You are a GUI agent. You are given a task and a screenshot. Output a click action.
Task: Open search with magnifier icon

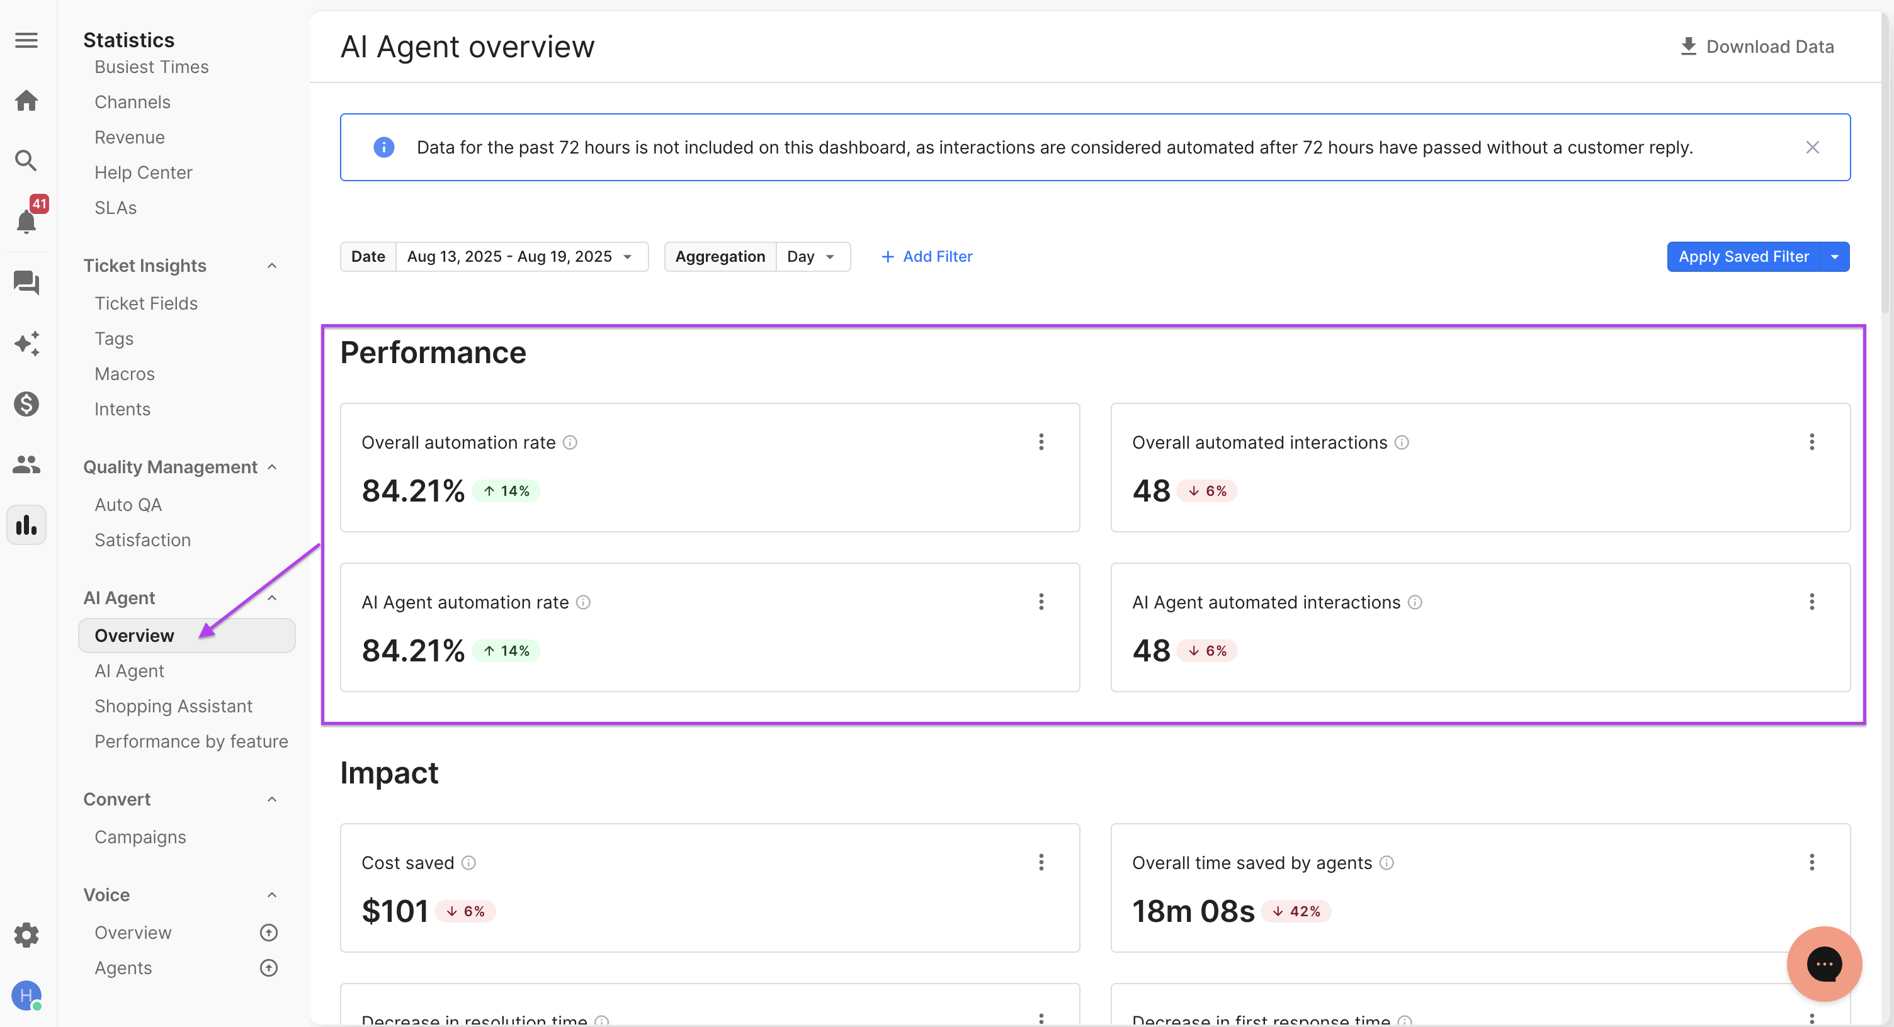click(x=26, y=161)
